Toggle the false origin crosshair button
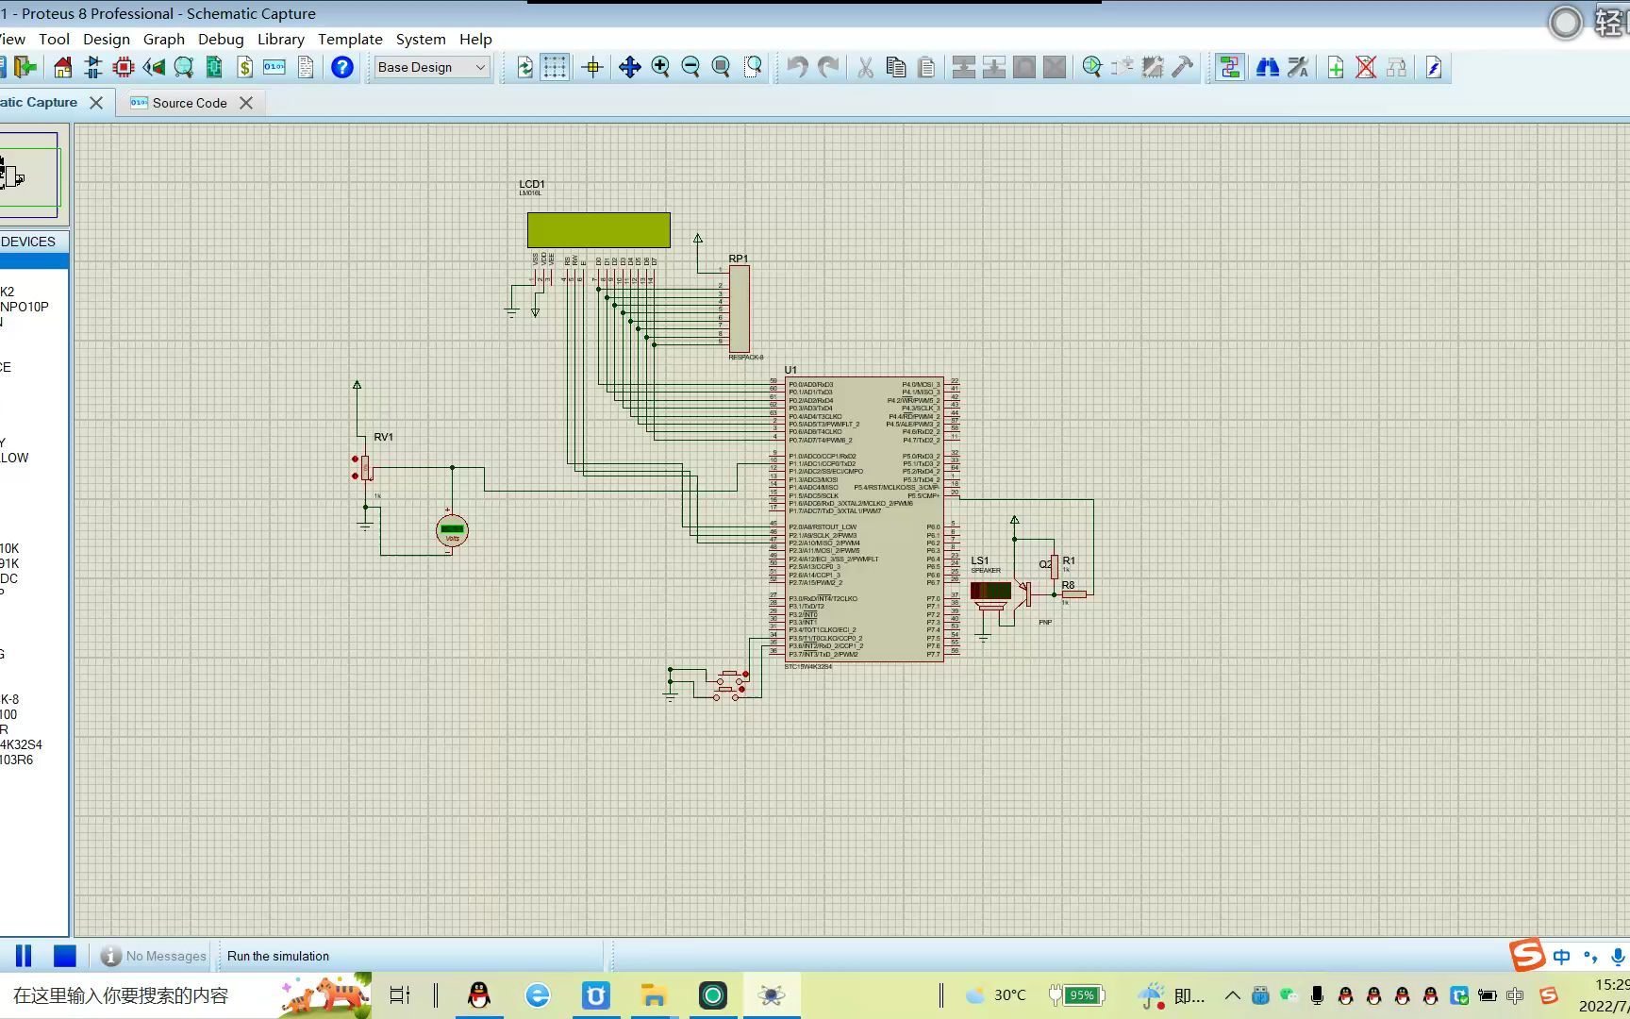Viewport: 1630px width, 1019px height. (592, 67)
